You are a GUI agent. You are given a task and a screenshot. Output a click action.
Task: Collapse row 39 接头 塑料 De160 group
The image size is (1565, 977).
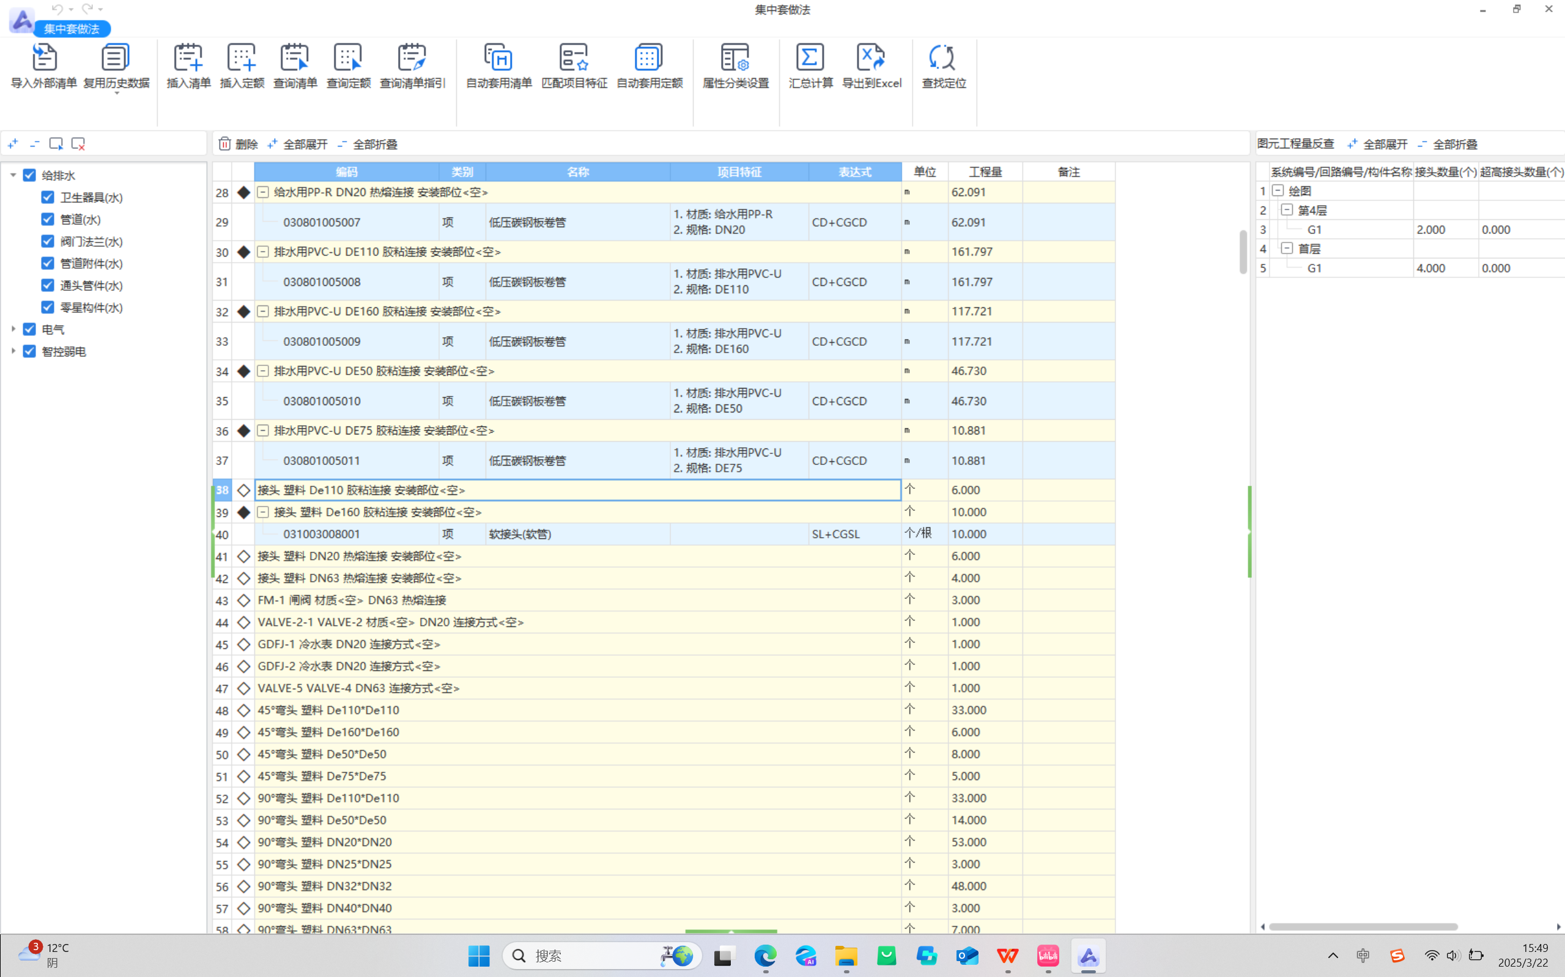[x=262, y=512]
